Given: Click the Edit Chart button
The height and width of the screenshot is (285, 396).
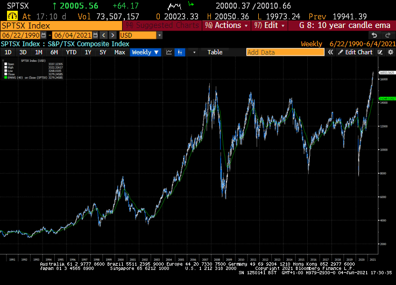Looking at the screenshot, I should tap(355, 52).
